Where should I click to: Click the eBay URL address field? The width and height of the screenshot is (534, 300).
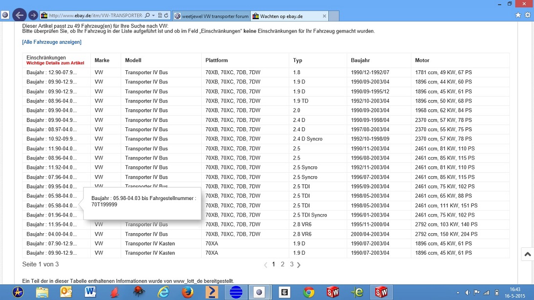[x=95, y=16]
